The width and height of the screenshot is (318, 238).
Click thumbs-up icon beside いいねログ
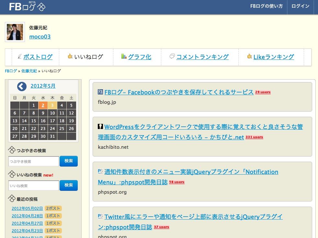click(x=70, y=56)
